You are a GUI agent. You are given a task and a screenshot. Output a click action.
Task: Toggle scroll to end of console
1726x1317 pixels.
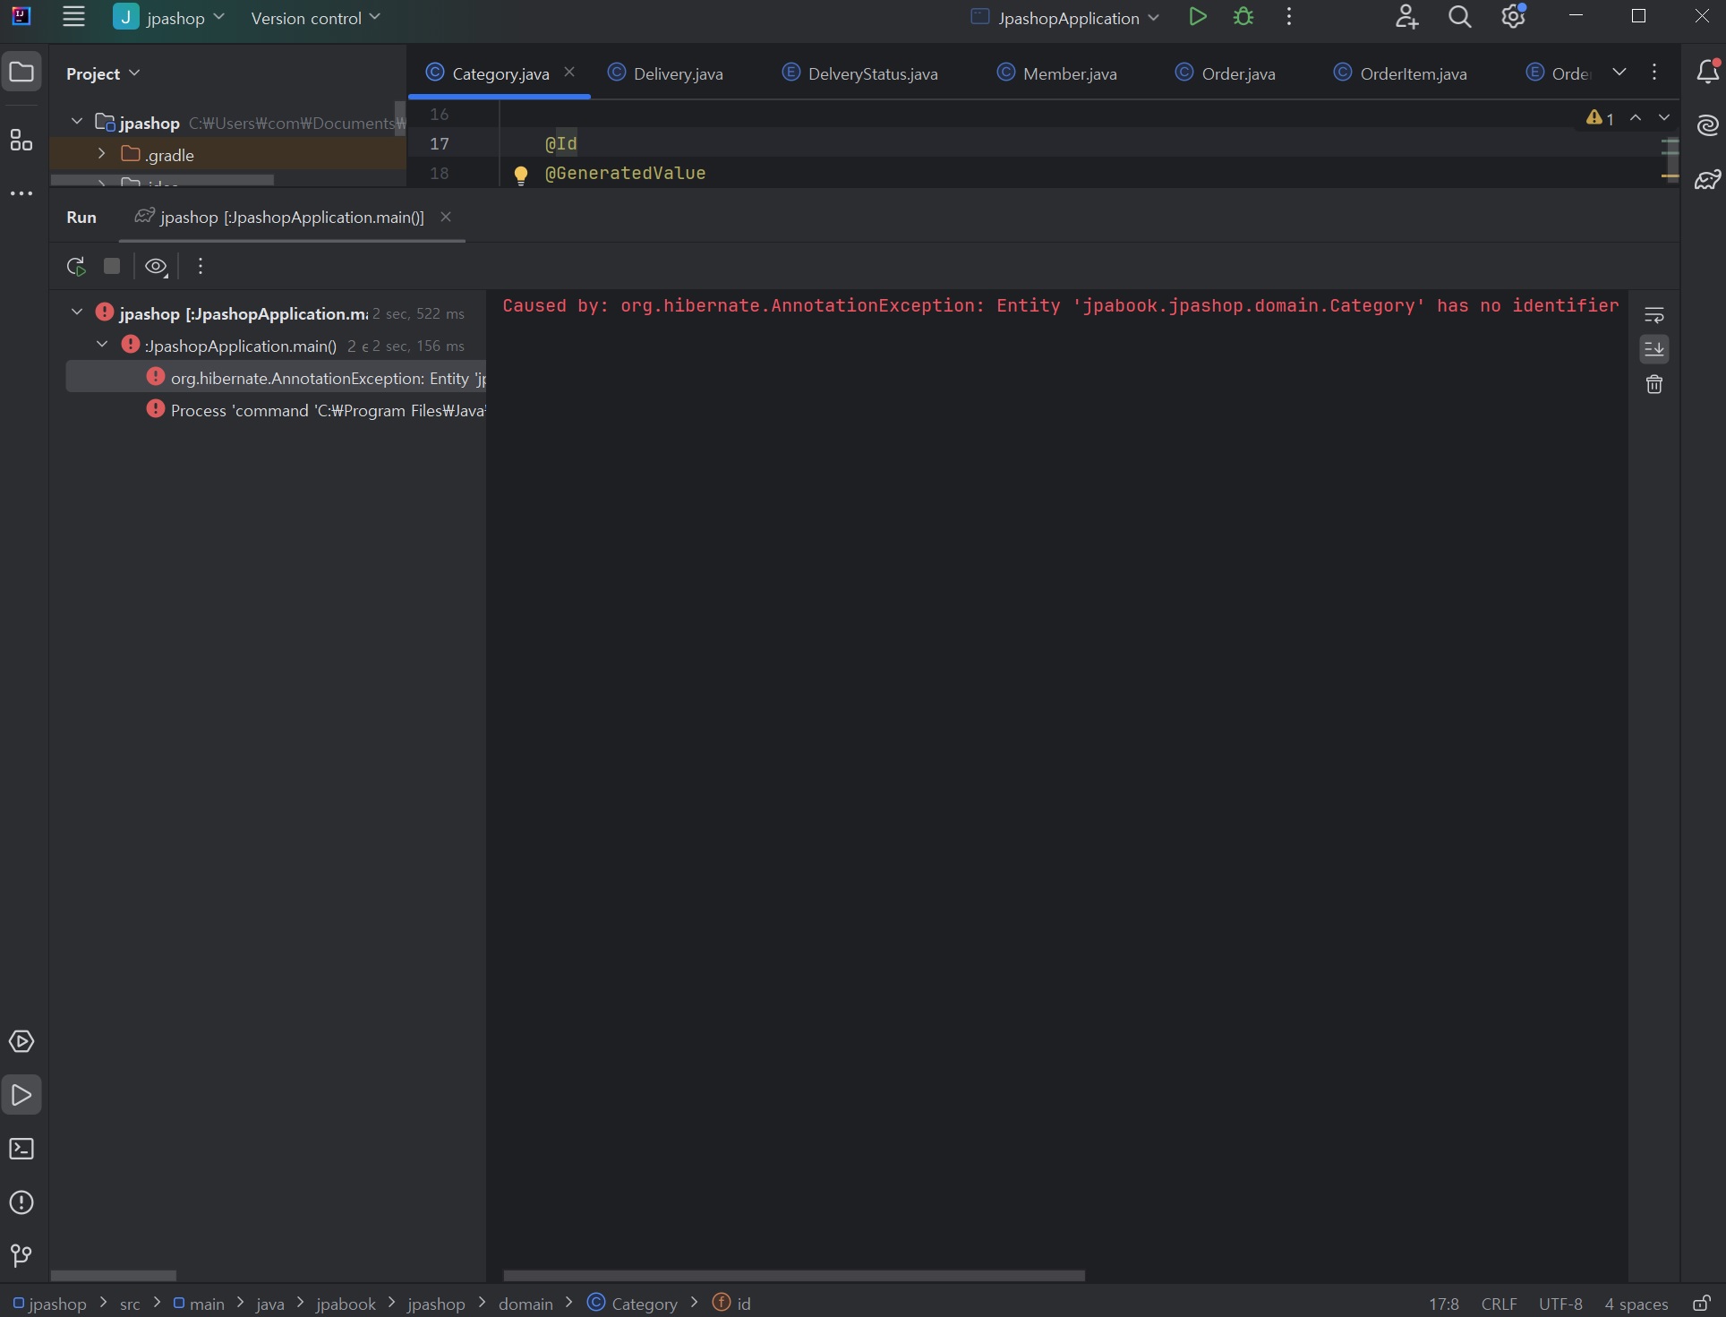[1654, 349]
